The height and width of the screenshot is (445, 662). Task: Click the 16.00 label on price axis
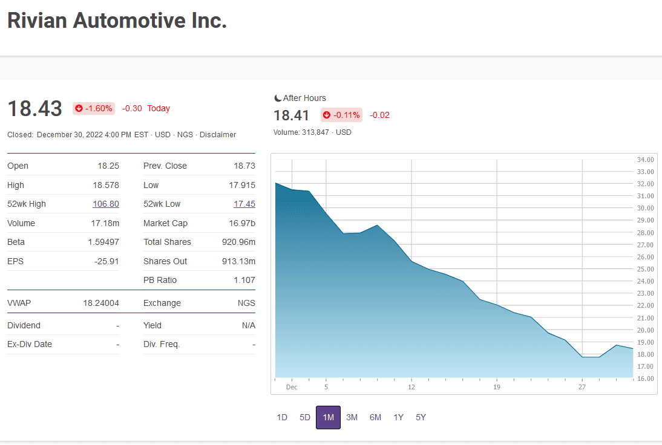646,378
